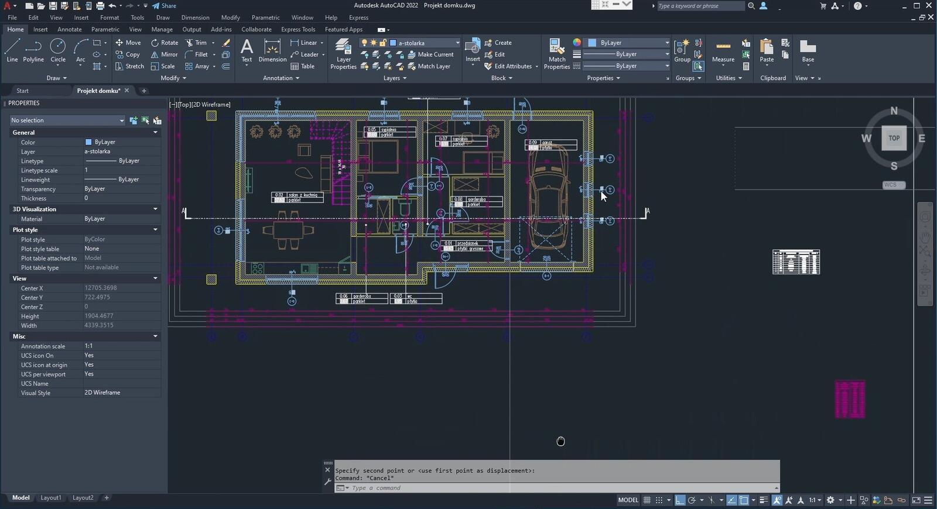Open the No selection dropdown
Image resolution: width=937 pixels, height=509 pixels.
coord(67,121)
